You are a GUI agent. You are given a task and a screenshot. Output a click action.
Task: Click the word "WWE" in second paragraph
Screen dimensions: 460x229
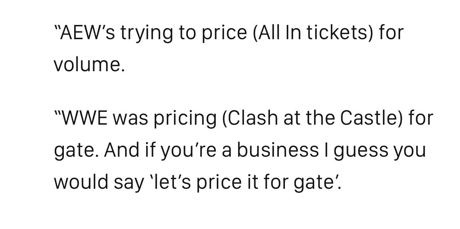(84, 118)
